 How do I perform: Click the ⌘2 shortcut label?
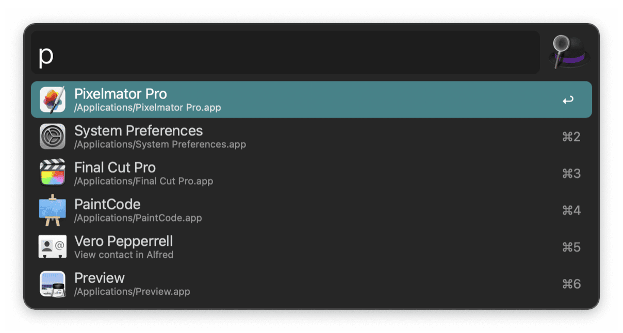click(x=571, y=136)
